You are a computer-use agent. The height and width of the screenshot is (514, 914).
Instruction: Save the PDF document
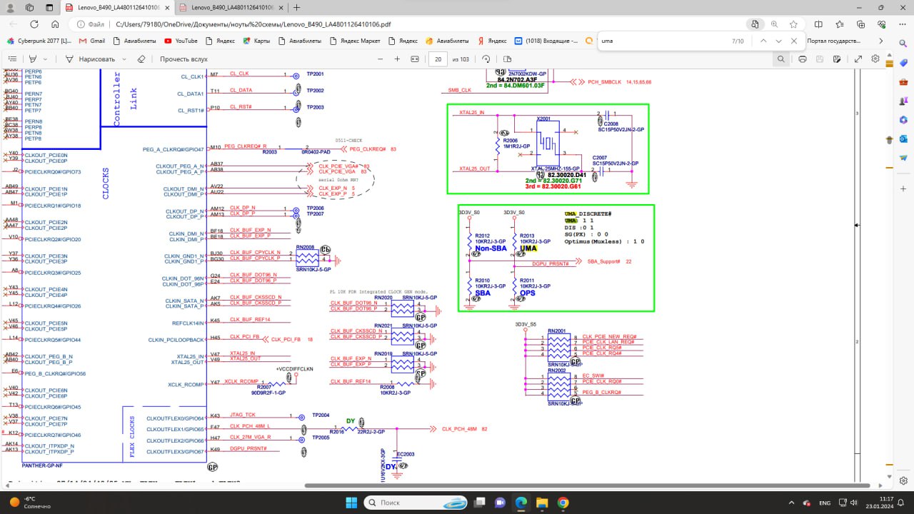pos(821,59)
